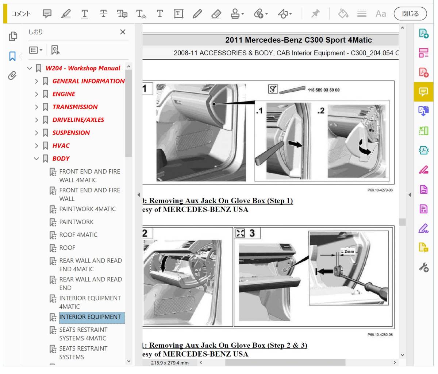
Task: Click the highlighted INTERIOR EQUIPMENT bookmark
Action: 92,317
